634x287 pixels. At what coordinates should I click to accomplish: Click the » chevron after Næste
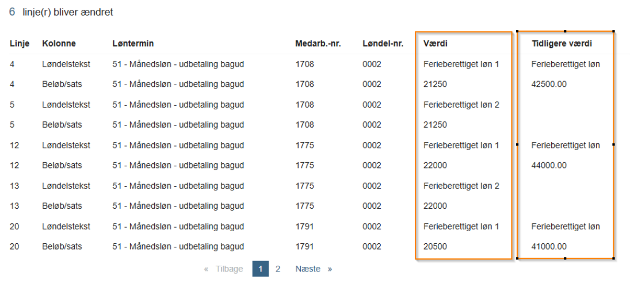coord(330,269)
